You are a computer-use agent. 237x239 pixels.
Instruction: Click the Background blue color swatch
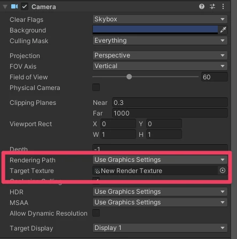(155, 30)
